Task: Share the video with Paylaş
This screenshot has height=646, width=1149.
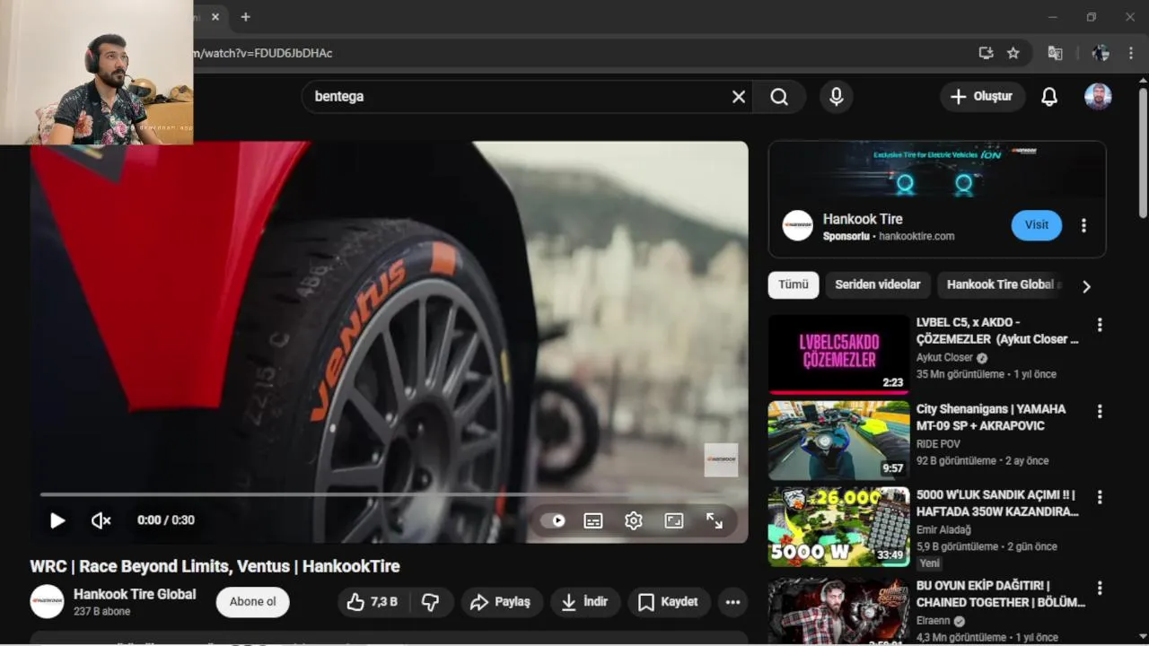Action: pos(502,602)
